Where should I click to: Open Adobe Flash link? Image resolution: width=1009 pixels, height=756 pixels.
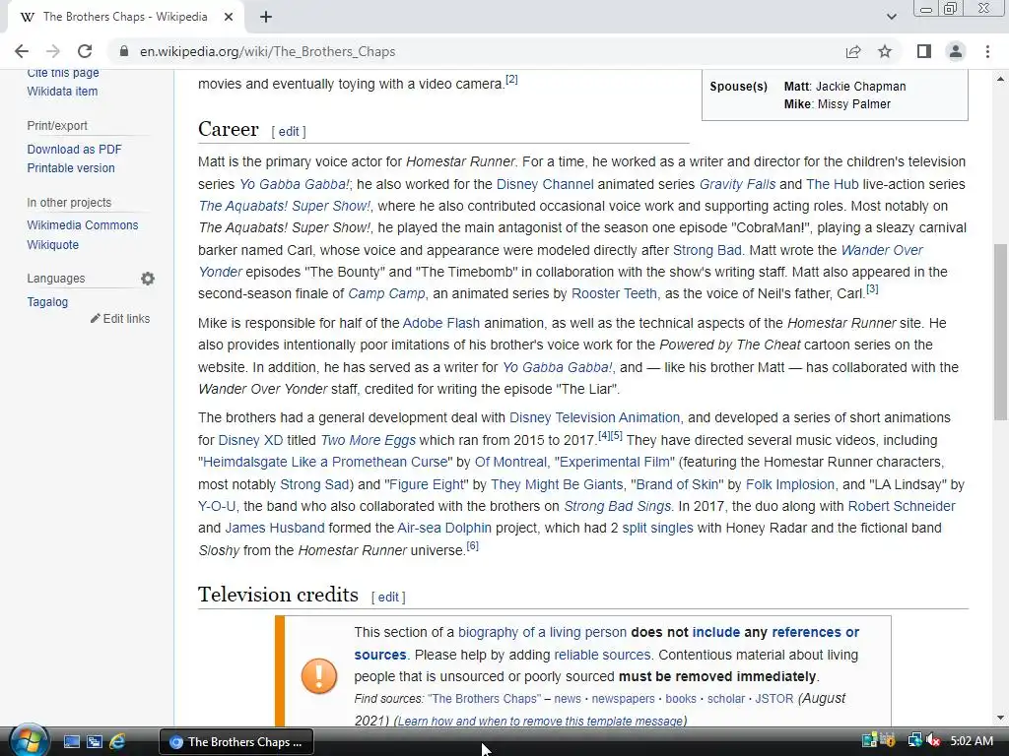[440, 323]
